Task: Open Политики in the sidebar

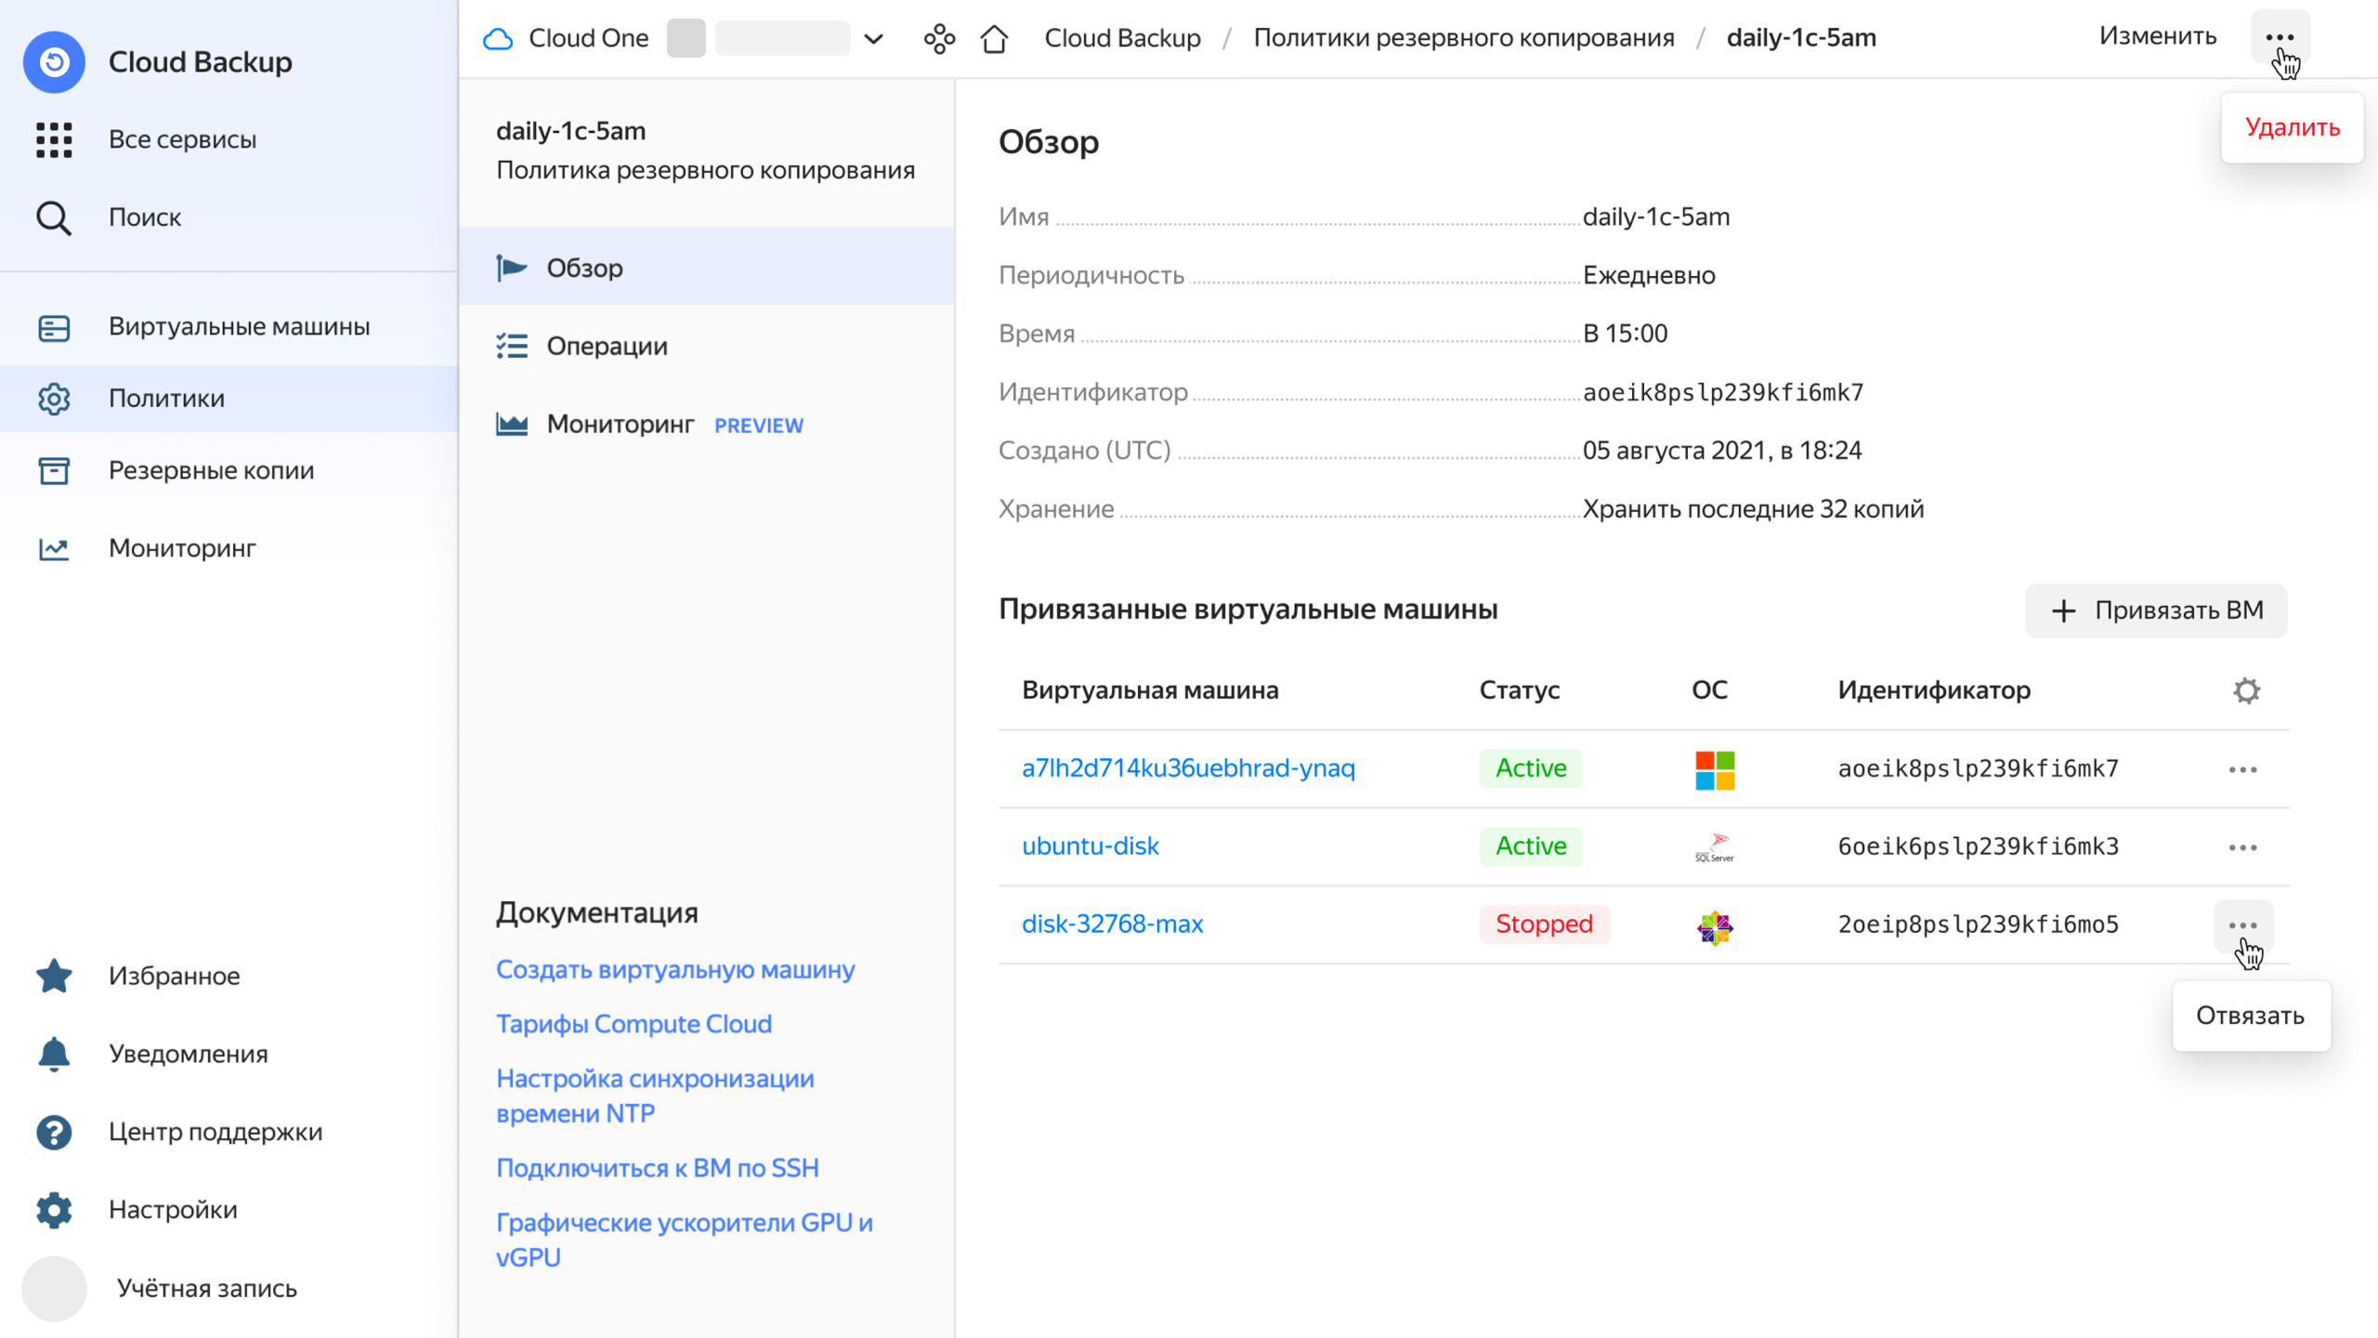Action: pyautogui.click(x=229, y=399)
